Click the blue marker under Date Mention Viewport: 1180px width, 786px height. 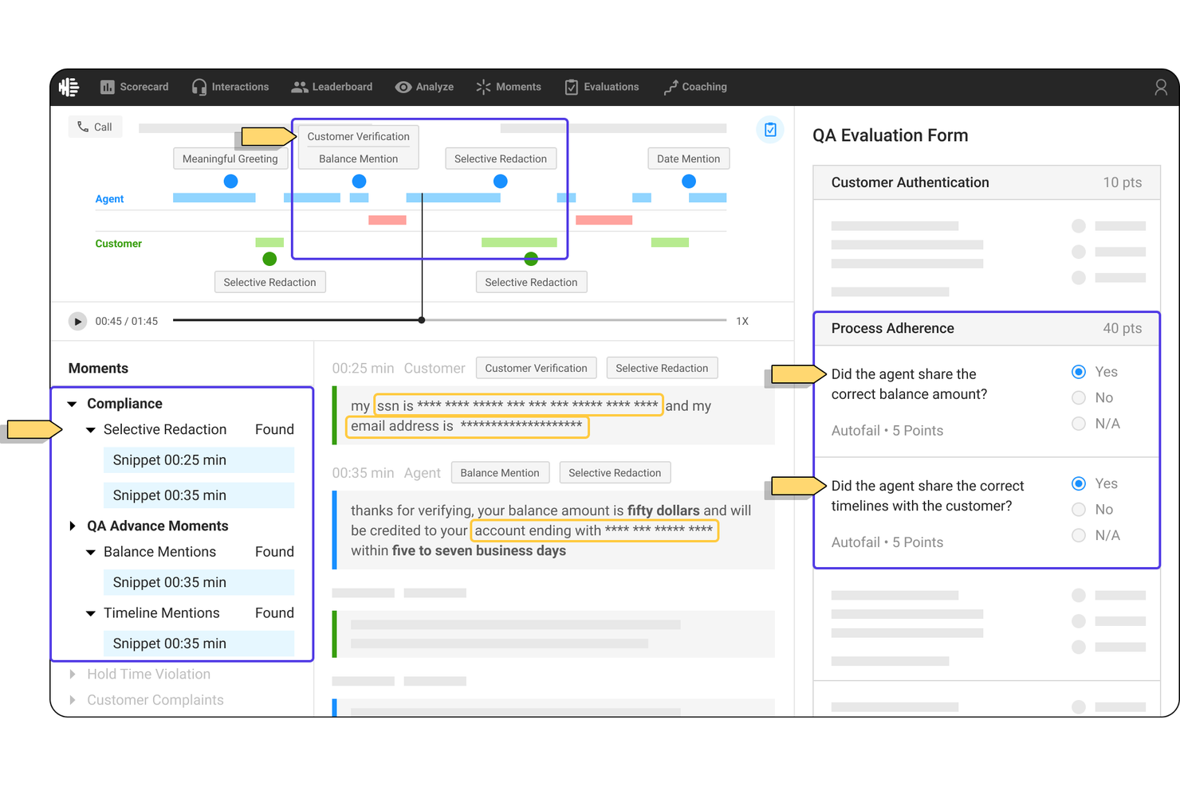(x=689, y=182)
